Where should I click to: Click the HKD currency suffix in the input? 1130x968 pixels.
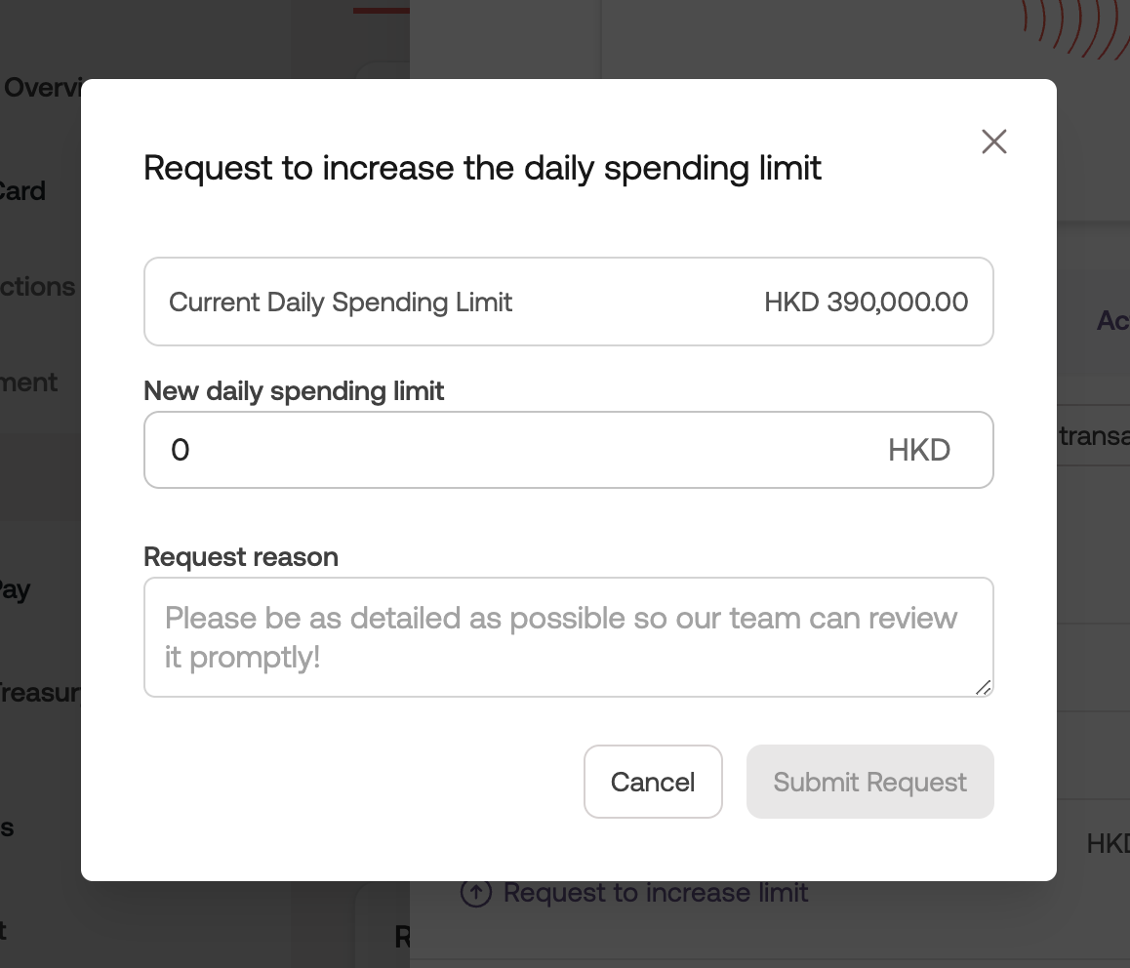coord(918,450)
